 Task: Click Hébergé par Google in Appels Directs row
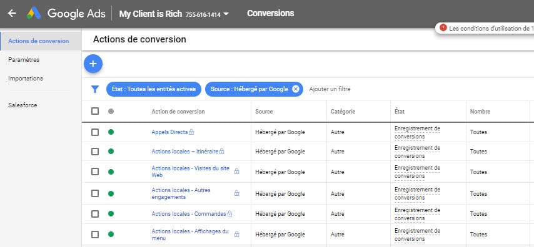pos(280,132)
